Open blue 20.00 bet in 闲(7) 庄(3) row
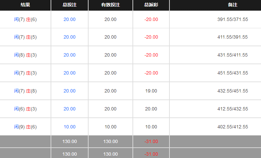 [70, 73]
